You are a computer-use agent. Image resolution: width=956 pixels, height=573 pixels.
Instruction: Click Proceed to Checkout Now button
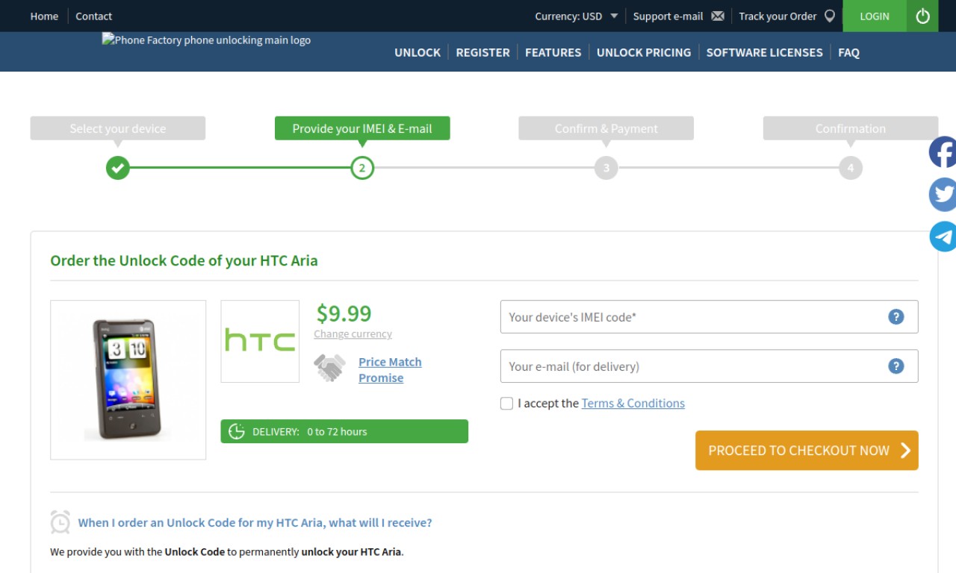pos(807,451)
